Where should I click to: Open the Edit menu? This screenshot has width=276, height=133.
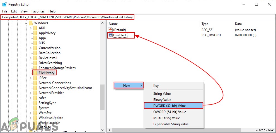[14, 11]
